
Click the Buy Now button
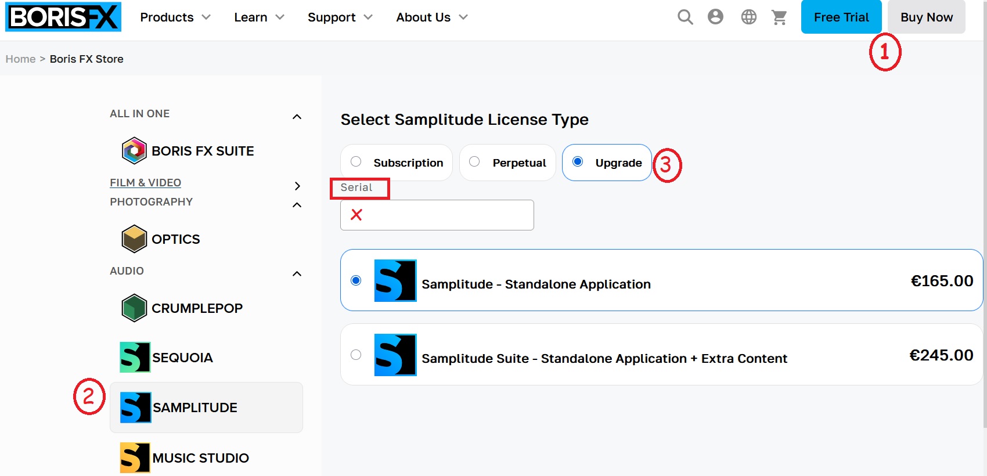pos(927,17)
